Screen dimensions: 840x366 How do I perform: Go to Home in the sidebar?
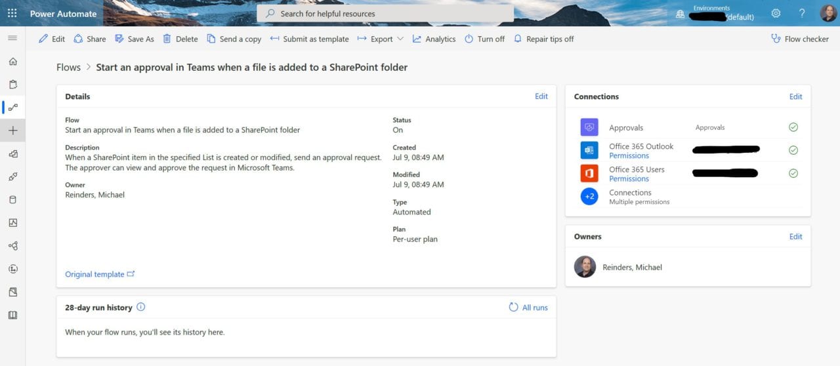pyautogui.click(x=12, y=62)
